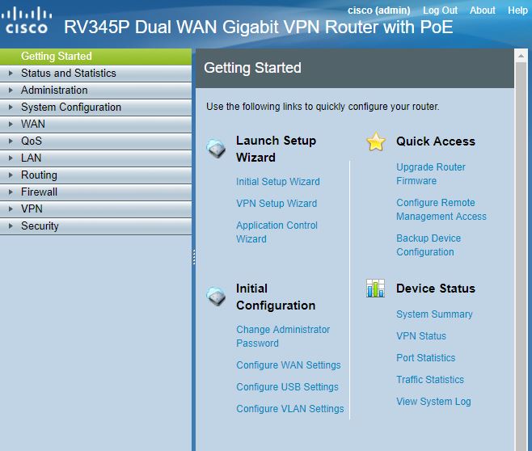The image size is (532, 451).
Task: Expand Status and Statistics arrow
Action: coord(11,73)
